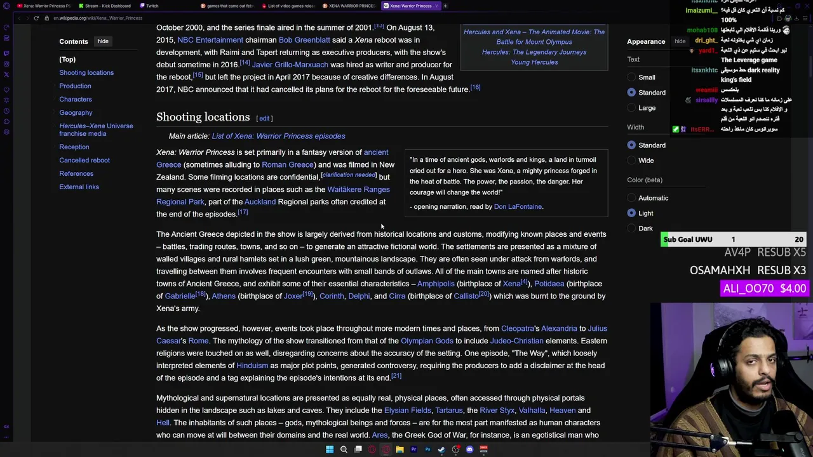
Task: Open the sidebar settings gear
Action: point(6,132)
